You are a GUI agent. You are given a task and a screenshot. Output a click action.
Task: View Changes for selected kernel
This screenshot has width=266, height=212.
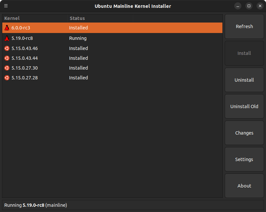click(244, 133)
